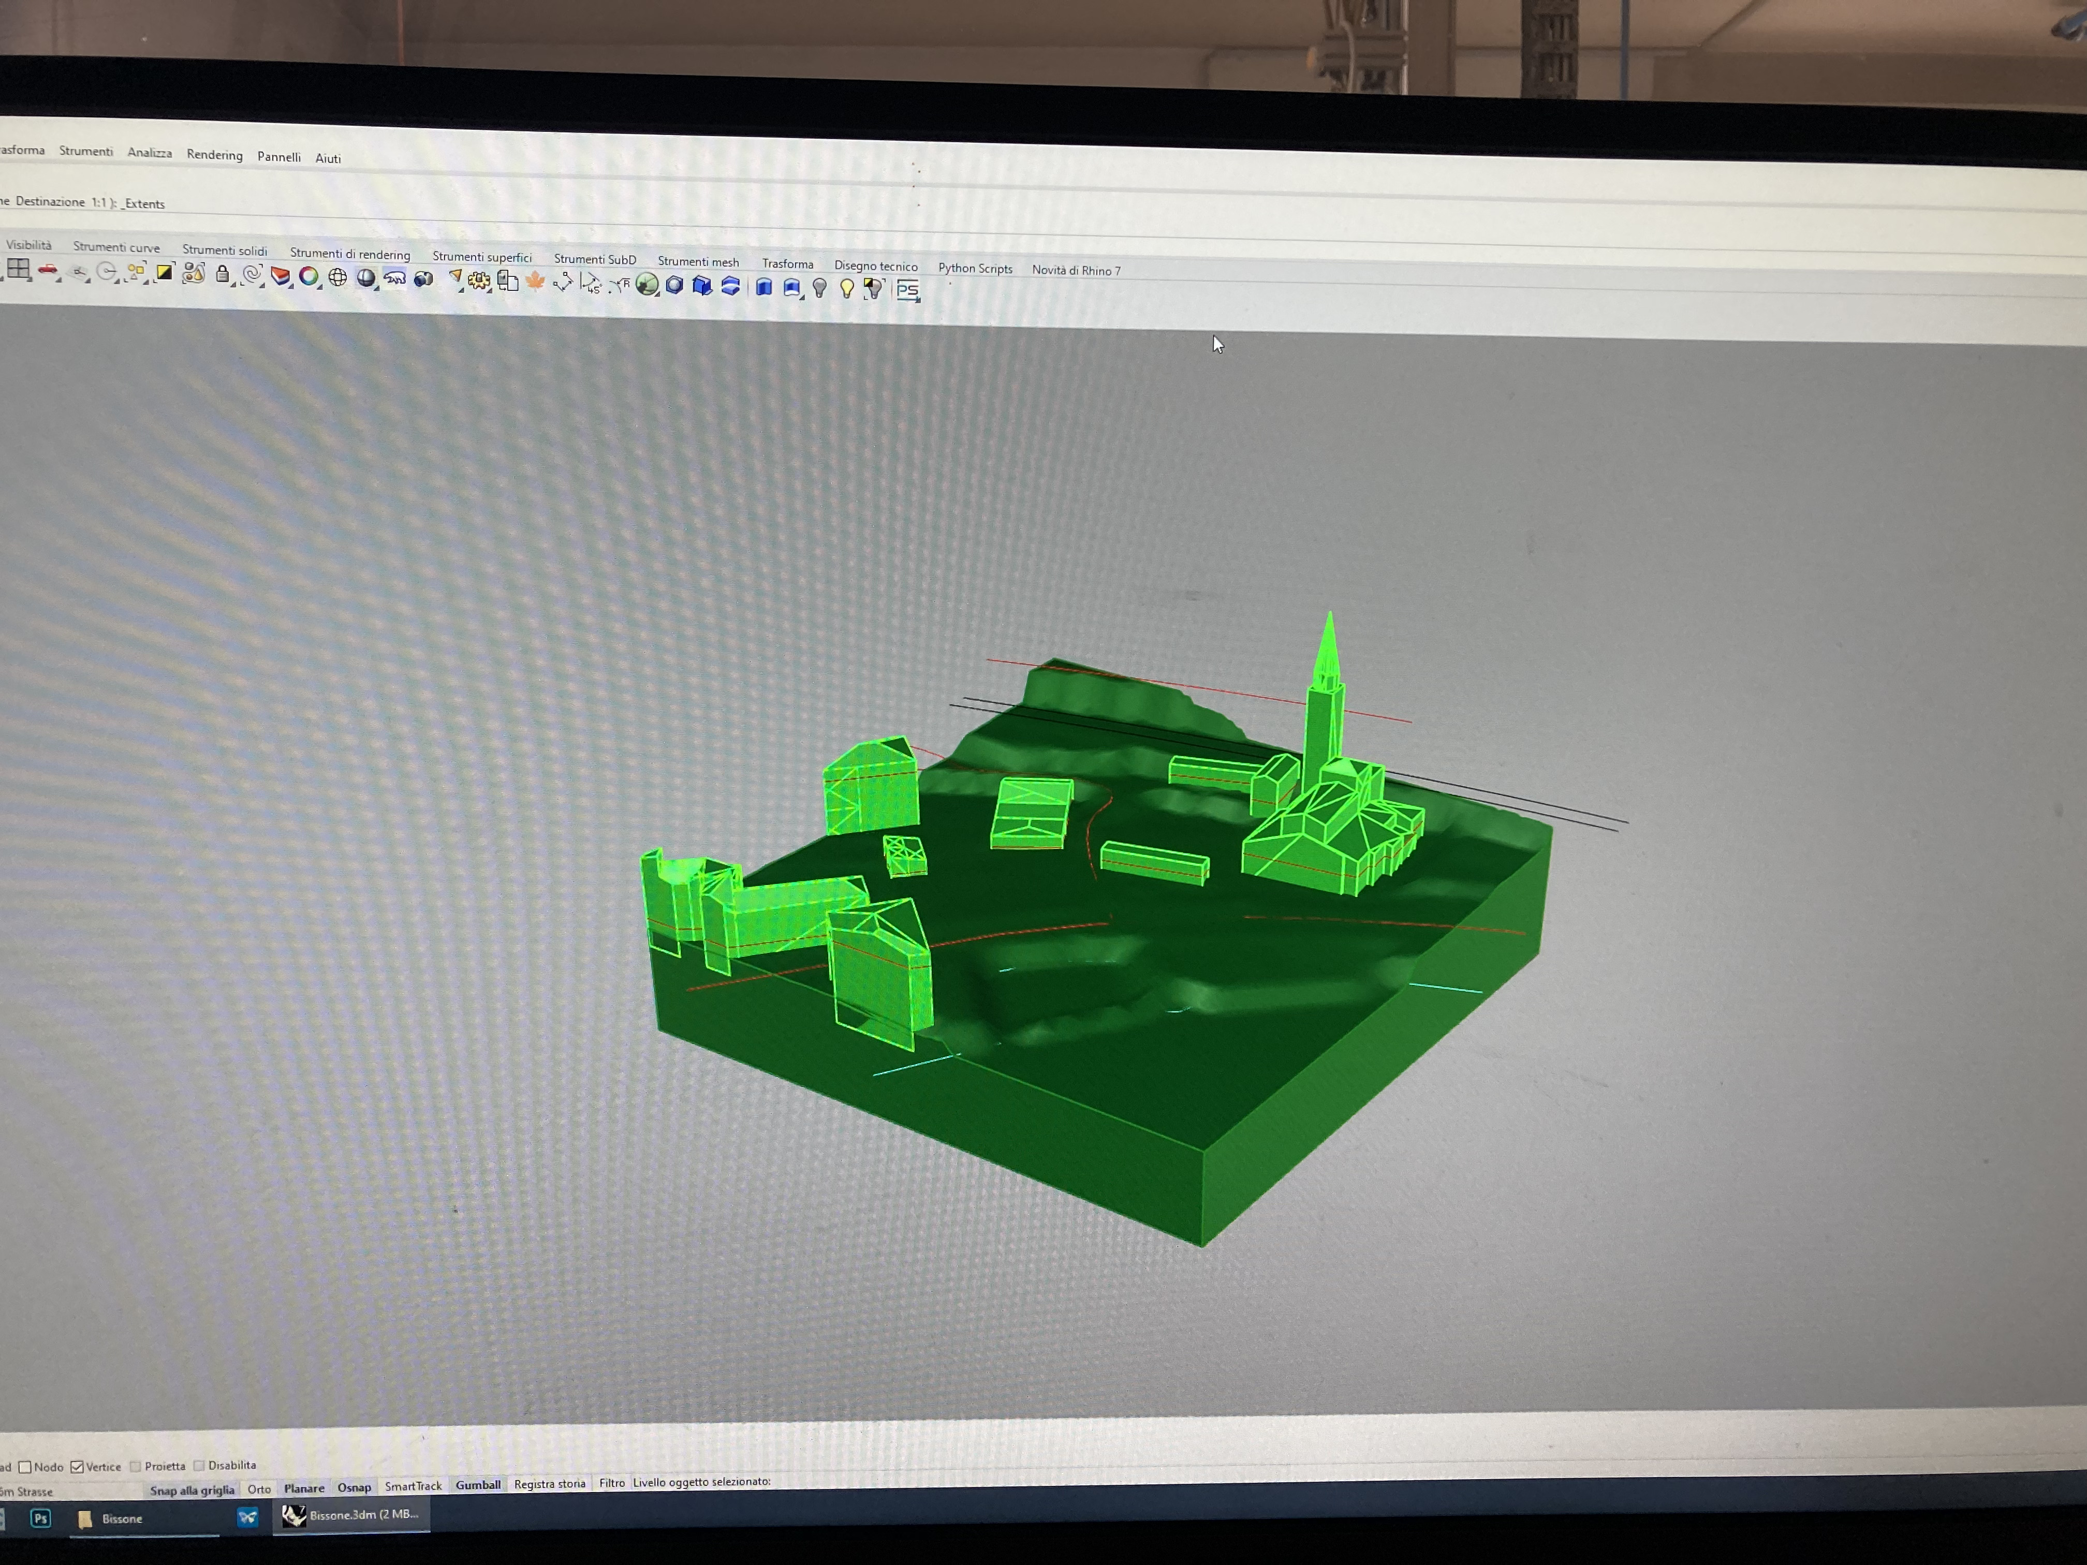Switch to Strumenti mesh toolbar tab

pyautogui.click(x=697, y=262)
